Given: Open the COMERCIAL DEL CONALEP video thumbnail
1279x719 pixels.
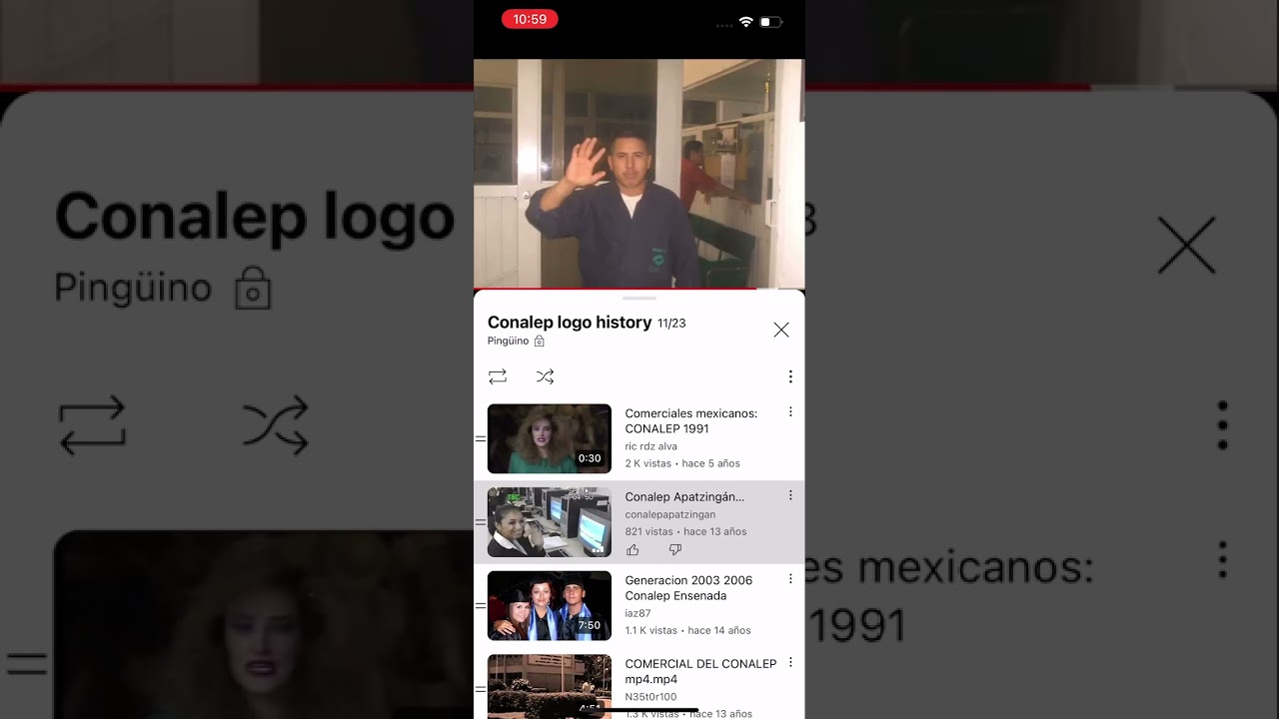Looking at the screenshot, I should [550, 686].
